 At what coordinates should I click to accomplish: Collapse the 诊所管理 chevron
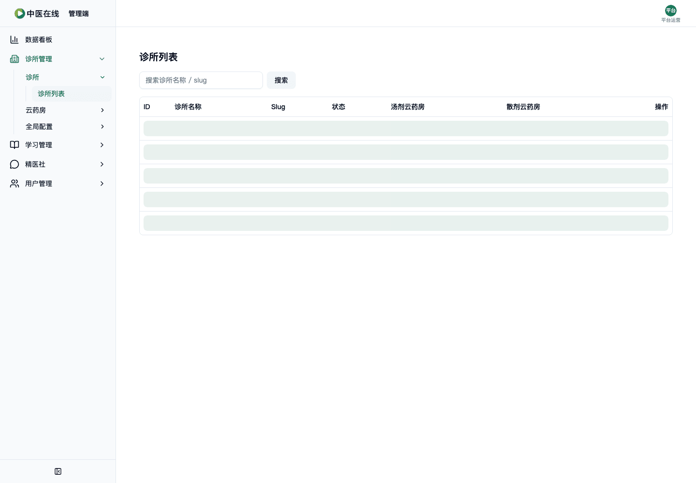point(102,59)
